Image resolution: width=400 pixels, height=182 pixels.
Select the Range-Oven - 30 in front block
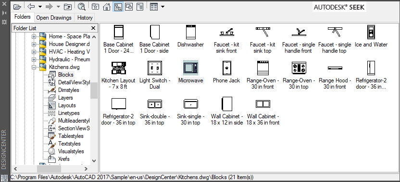click(x=263, y=75)
